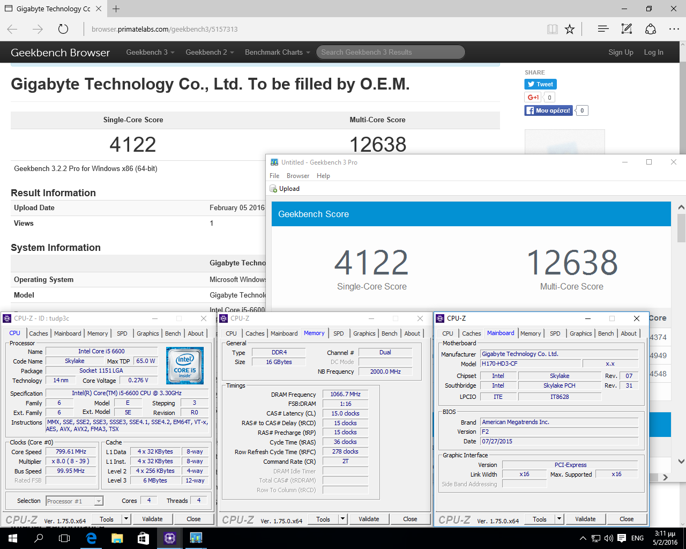Viewport: 686px width, 549px height.
Task: Open Tools dropdown arrow in first CPU-Z window
Action: tap(126, 519)
